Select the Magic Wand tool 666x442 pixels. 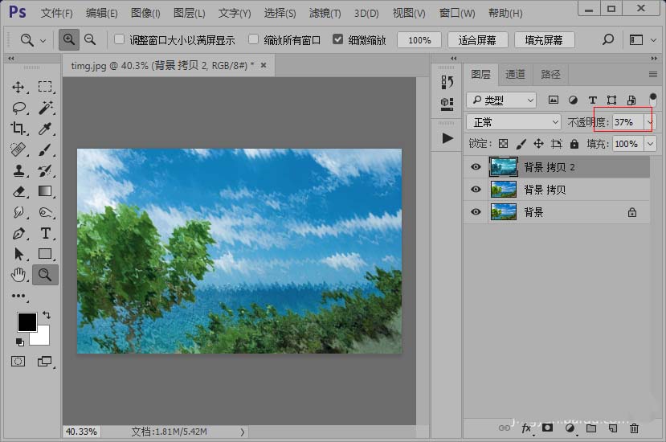tap(45, 108)
